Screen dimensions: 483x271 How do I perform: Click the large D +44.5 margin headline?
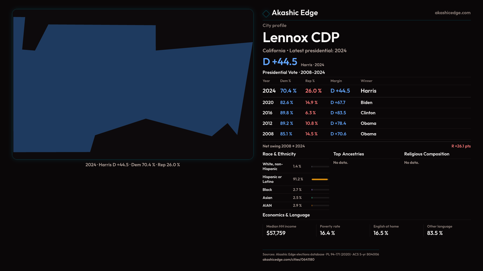[280, 62]
